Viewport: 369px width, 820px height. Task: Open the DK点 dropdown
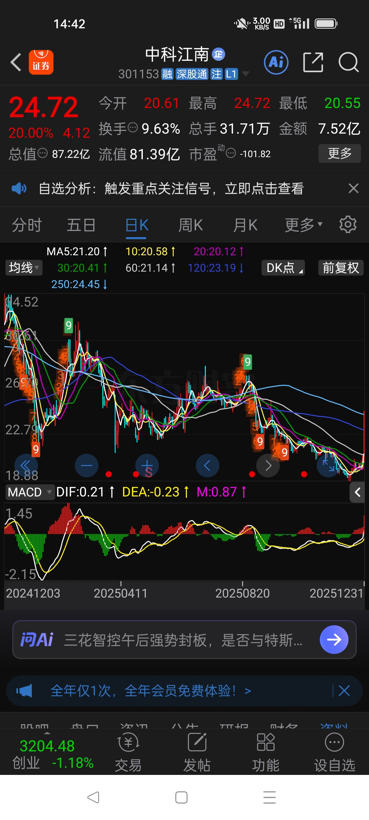click(x=283, y=268)
